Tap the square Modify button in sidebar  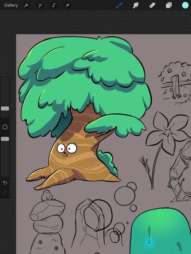[5, 127]
